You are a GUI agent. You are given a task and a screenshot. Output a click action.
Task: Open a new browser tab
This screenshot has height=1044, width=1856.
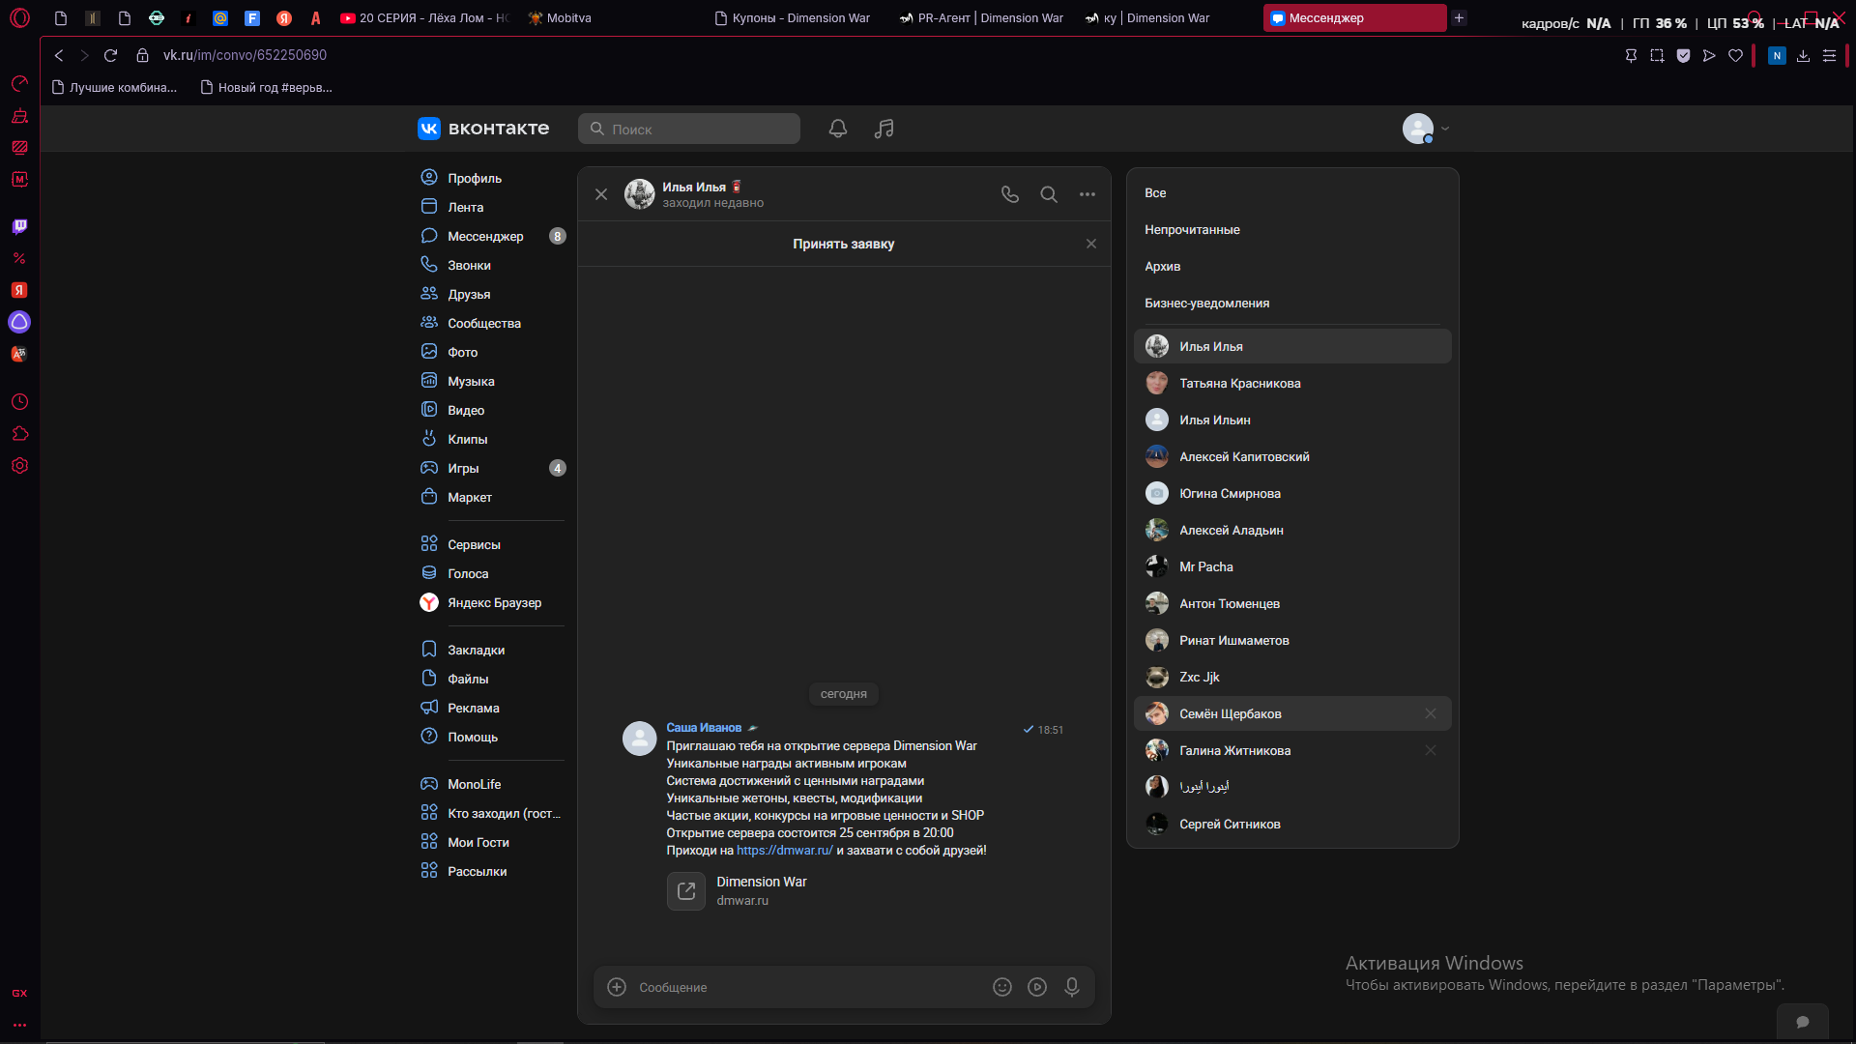coord(1460,17)
